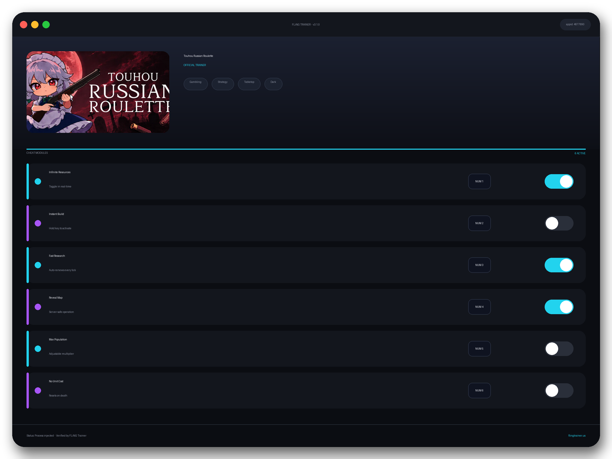The width and height of the screenshot is (612, 459).
Task: Click the FLiNG TRAINER v3.1.0 window title
Action: pos(305,25)
